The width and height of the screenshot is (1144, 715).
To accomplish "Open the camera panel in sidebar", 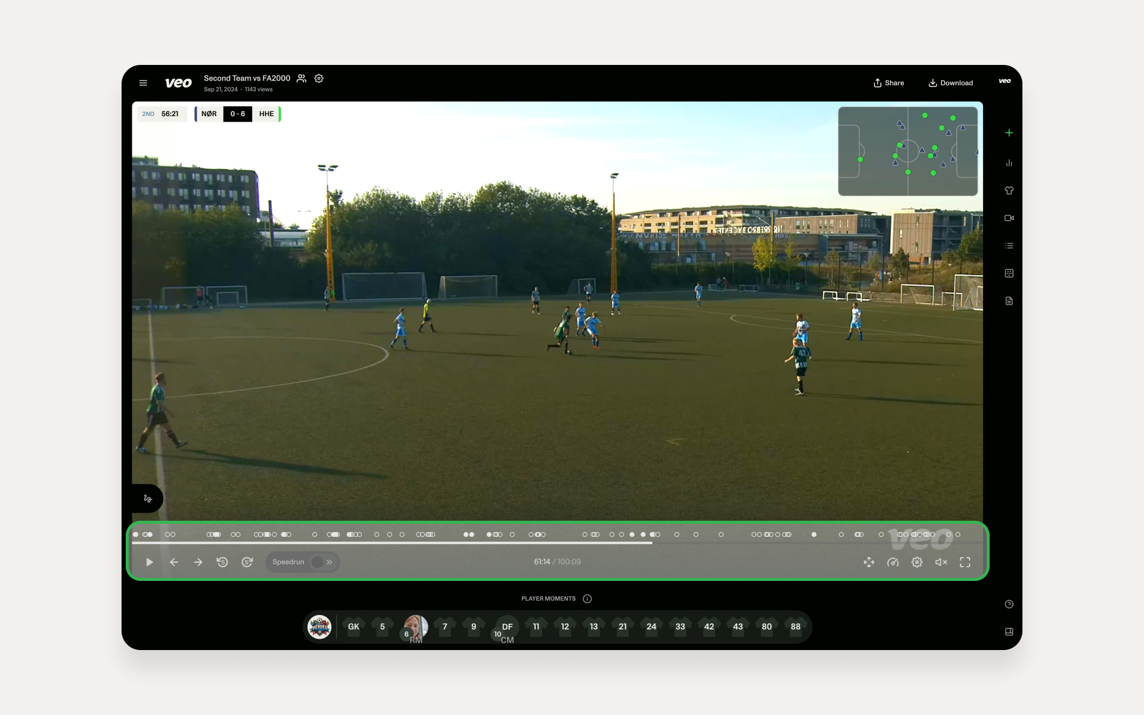I will [1009, 218].
